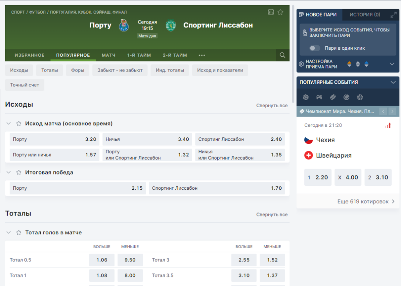Select esports gamepad icon in popular events
The width and height of the screenshot is (401, 286).
pos(319,97)
